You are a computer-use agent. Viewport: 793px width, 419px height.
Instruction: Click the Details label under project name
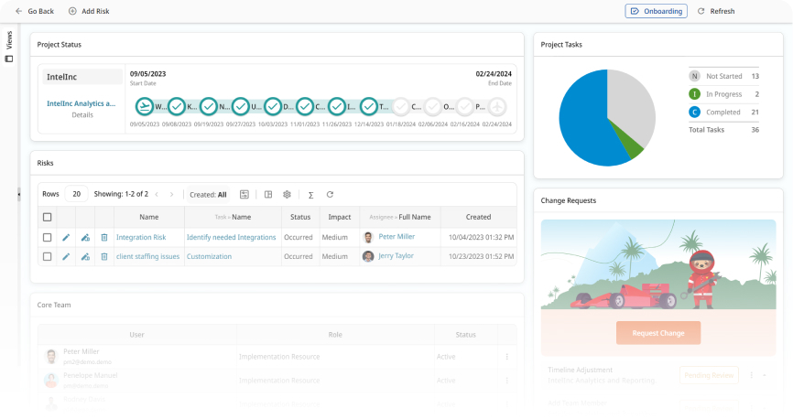click(x=82, y=114)
